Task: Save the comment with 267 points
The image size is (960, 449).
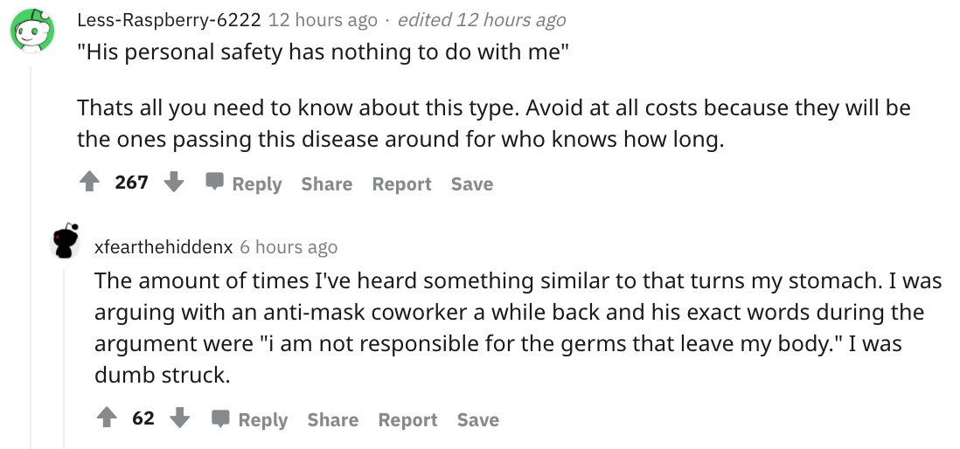Action: tap(472, 183)
